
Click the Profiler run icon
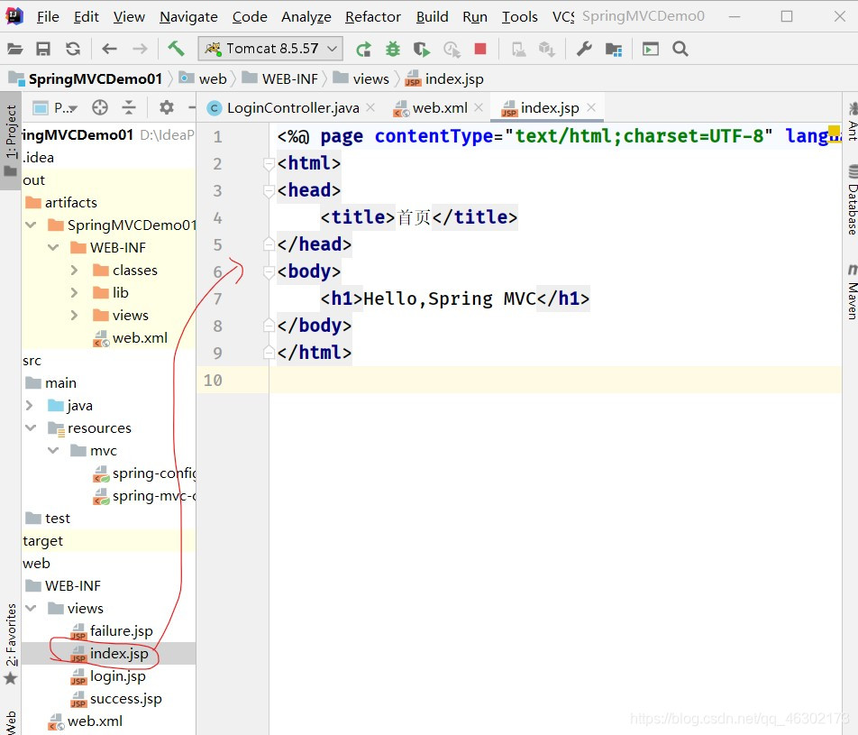452,50
